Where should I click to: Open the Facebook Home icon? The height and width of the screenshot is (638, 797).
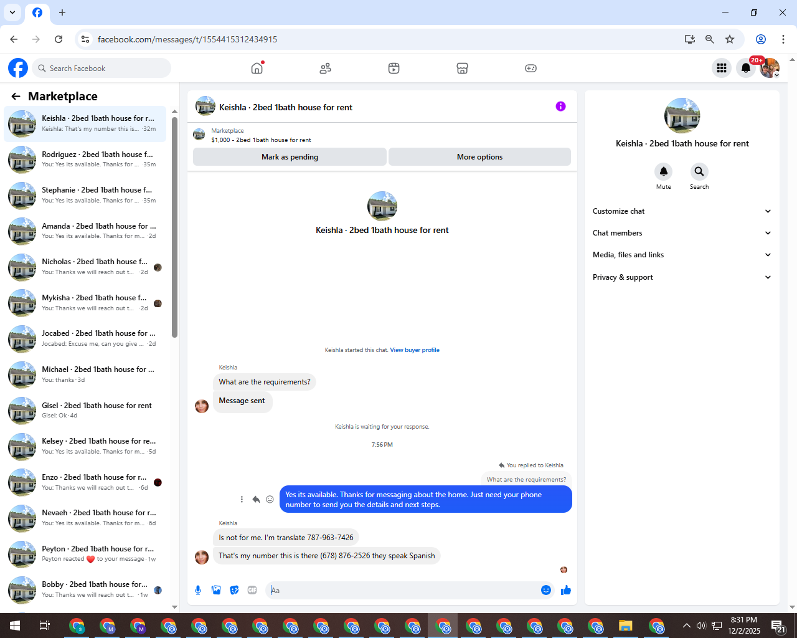coord(257,68)
